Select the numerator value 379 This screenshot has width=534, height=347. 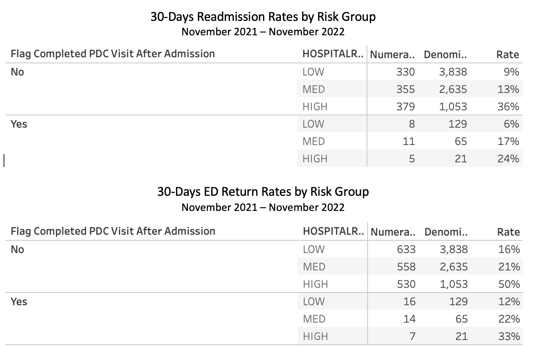click(405, 107)
